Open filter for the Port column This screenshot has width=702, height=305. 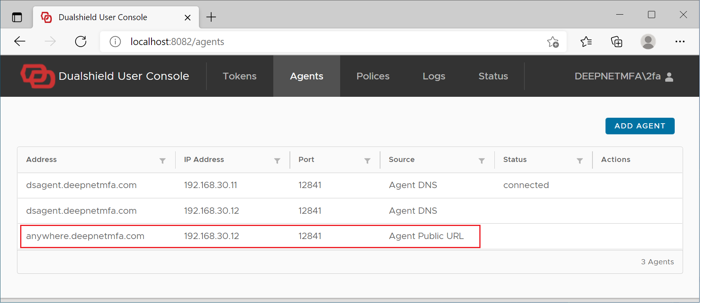(x=367, y=161)
